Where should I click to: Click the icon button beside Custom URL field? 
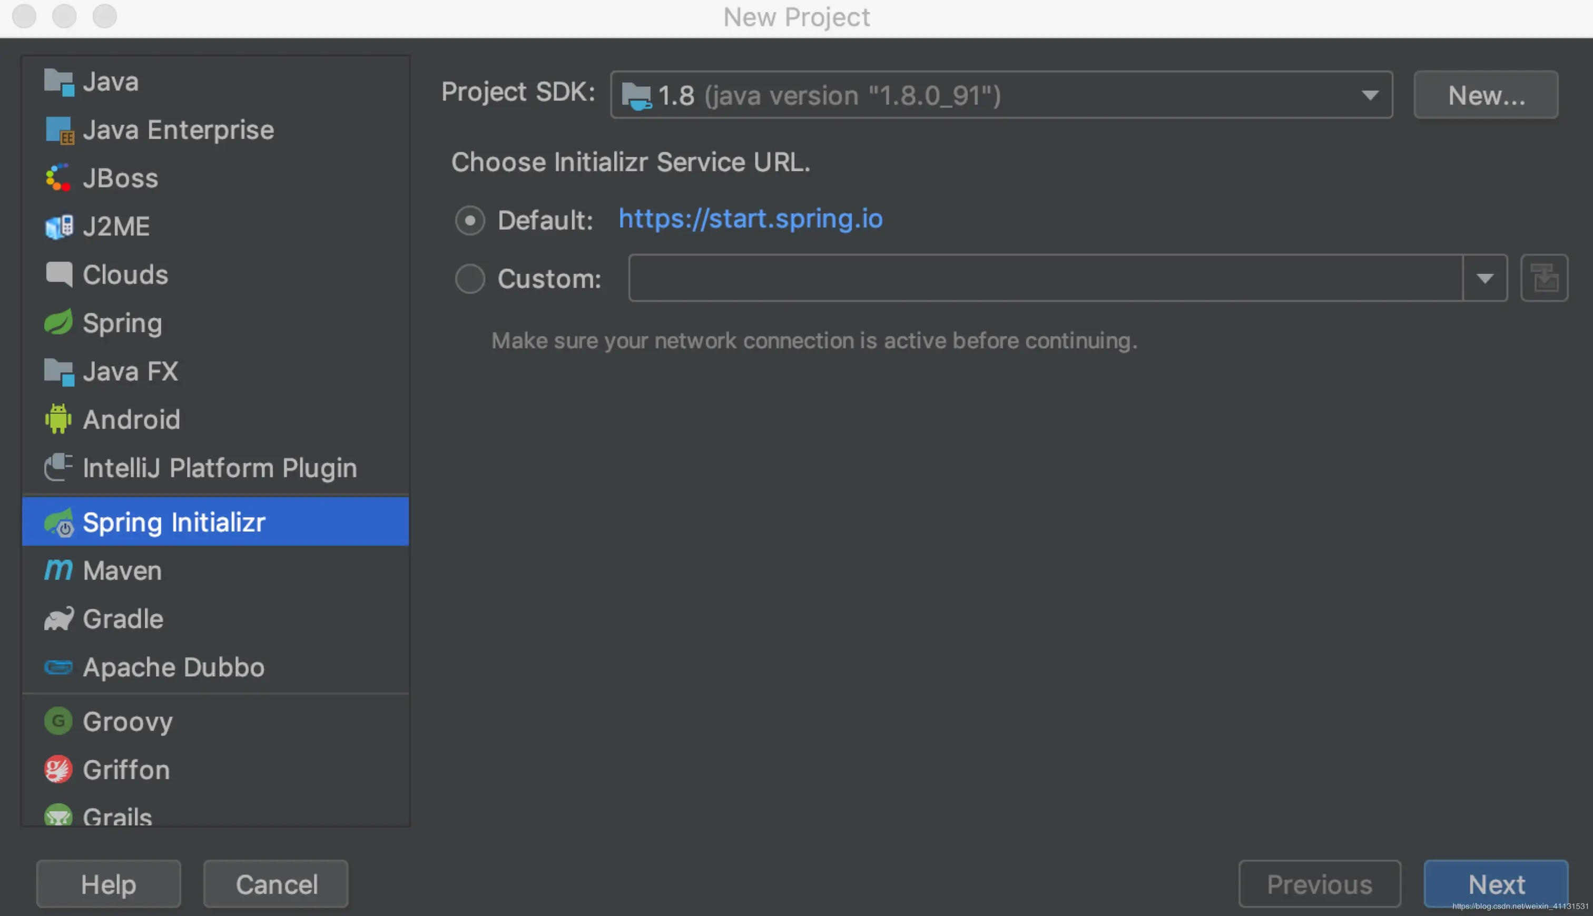coord(1543,278)
